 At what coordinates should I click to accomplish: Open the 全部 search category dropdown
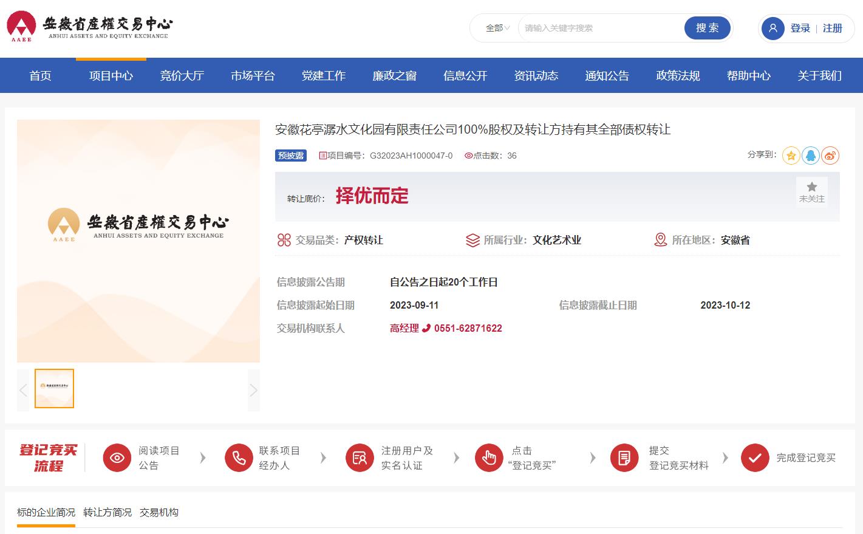tap(497, 28)
